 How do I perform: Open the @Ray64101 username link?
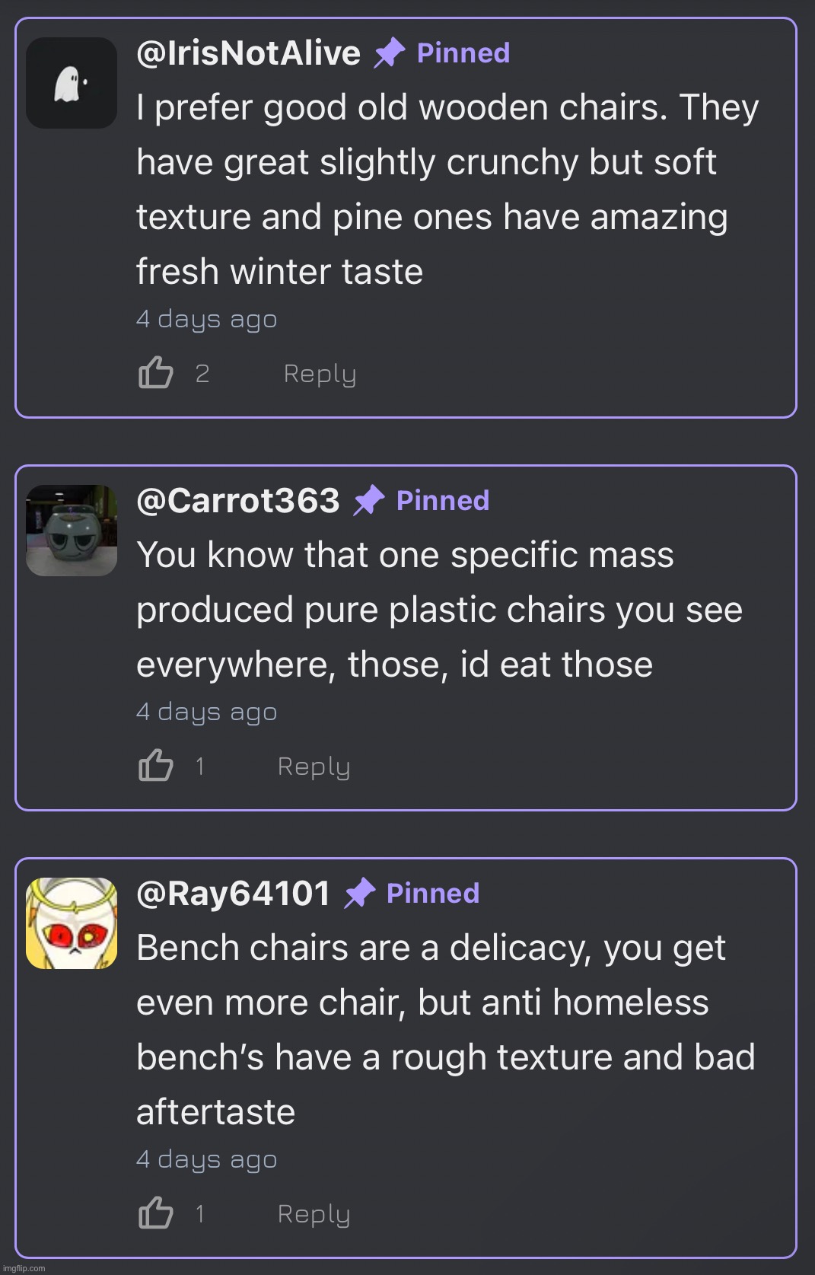(x=233, y=894)
